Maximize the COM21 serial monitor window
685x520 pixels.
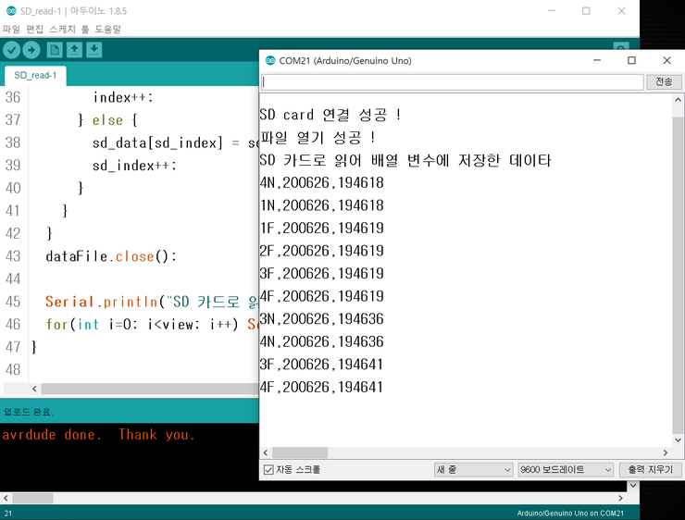(631, 60)
